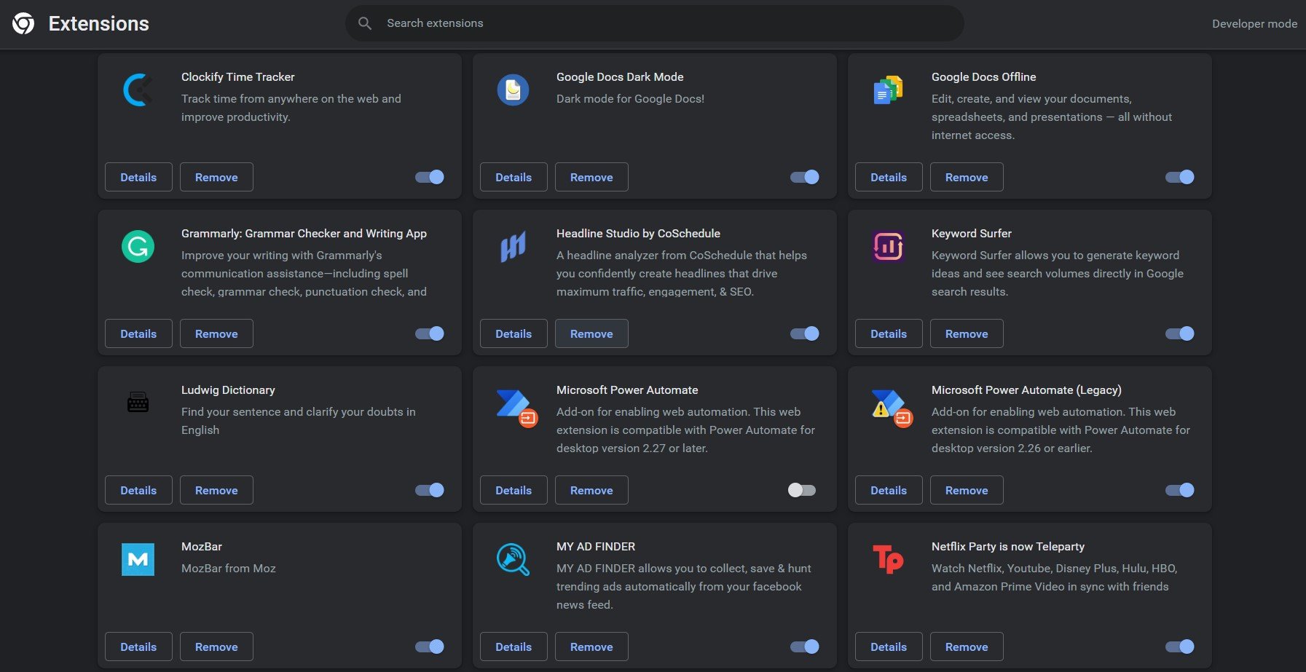The height and width of the screenshot is (672, 1306).
Task: Click the 'Keyword Surfer' extension name
Action: pos(971,233)
